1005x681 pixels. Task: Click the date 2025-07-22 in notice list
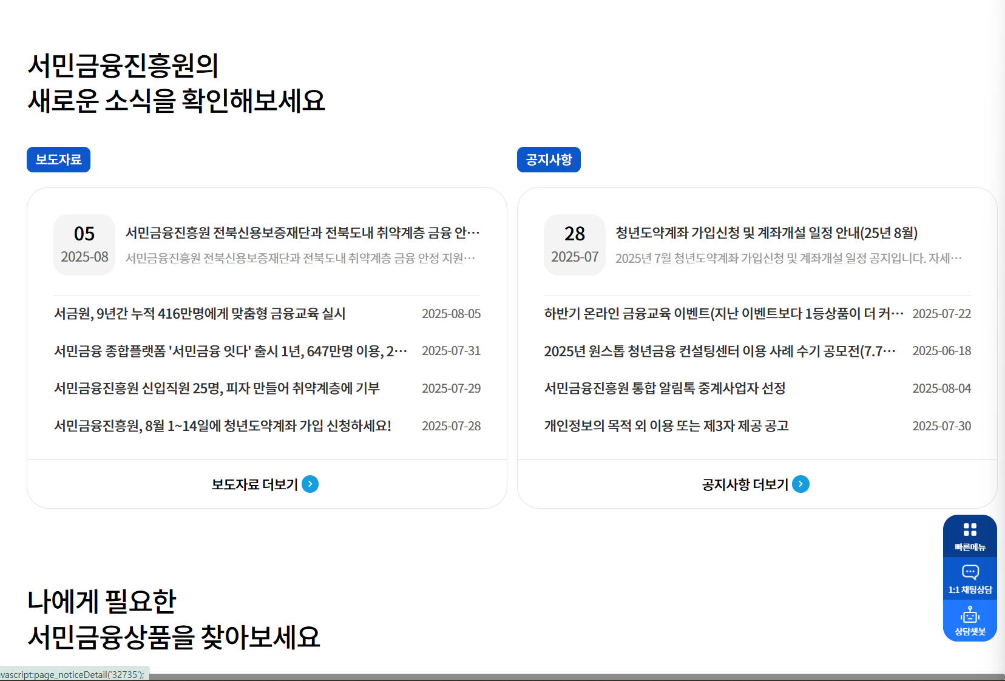pos(942,314)
